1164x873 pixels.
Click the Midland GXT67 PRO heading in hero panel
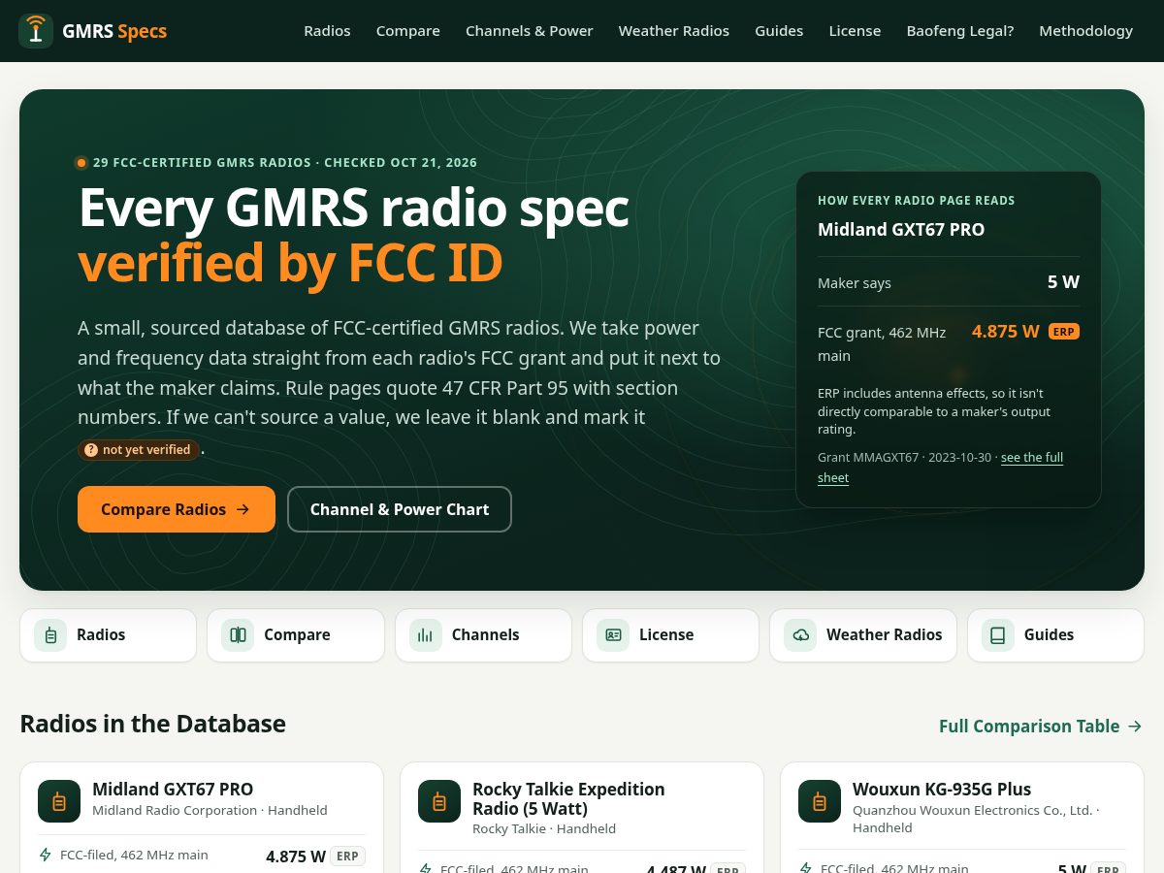901,230
